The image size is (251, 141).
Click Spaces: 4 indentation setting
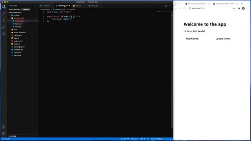[134, 139]
